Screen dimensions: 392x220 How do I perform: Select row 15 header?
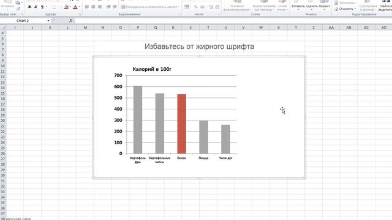click(x=2, y=94)
